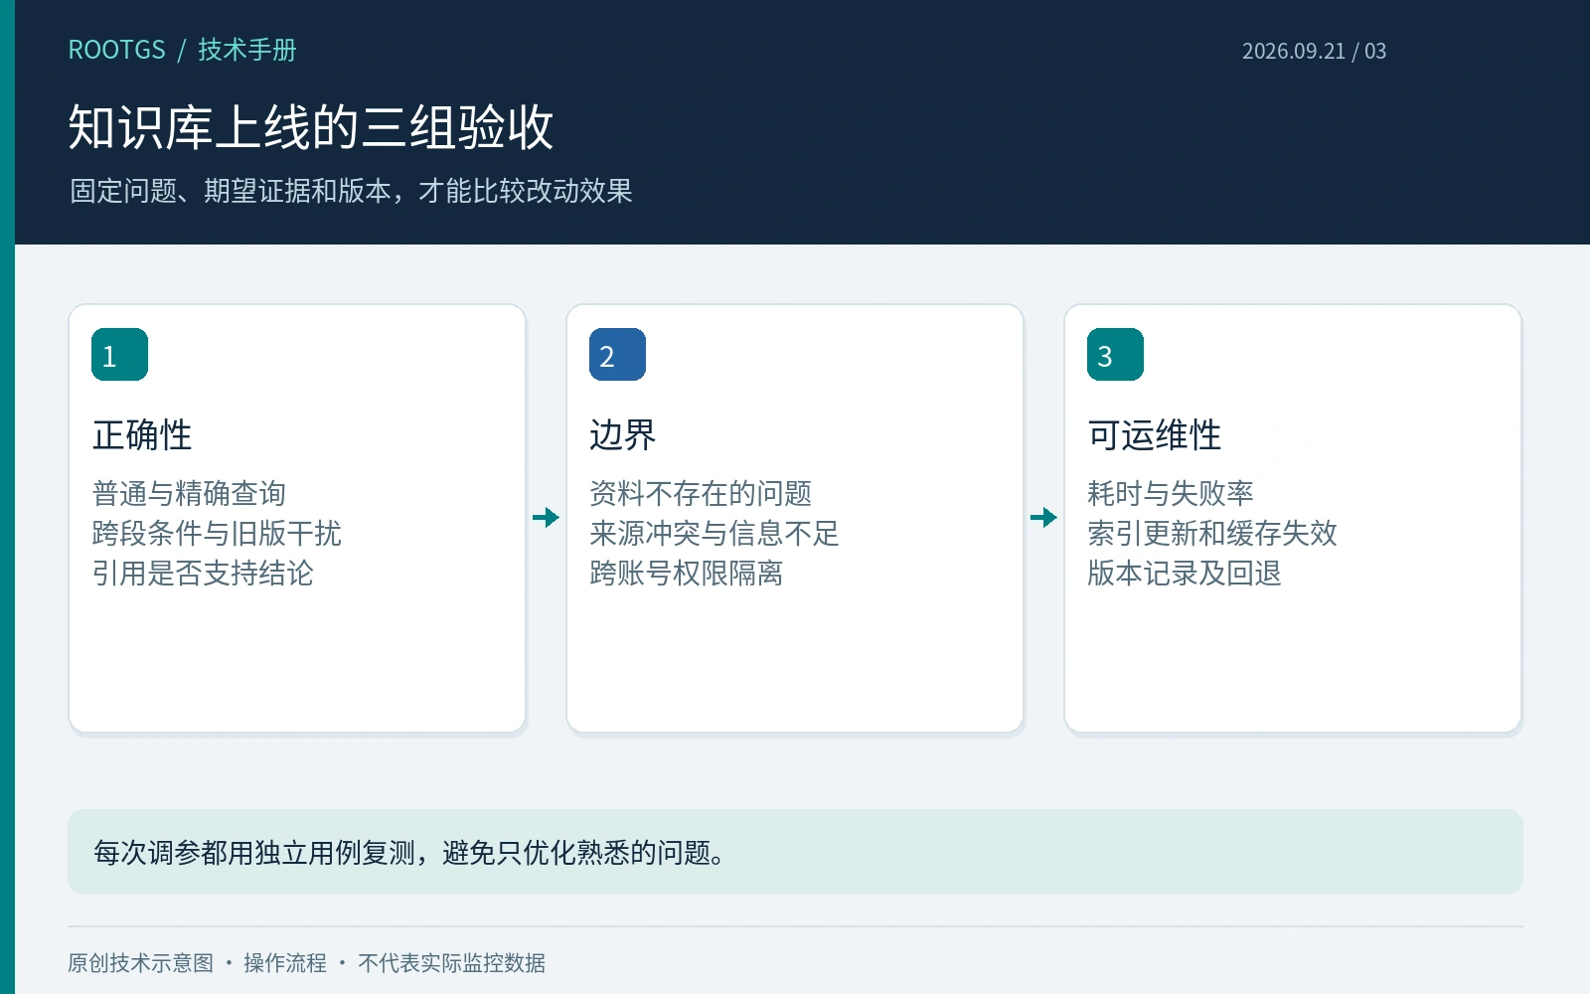The width and height of the screenshot is (1590, 994).
Task: Click the arrow between 正确性 and 边界 cards
Action: click(x=546, y=517)
